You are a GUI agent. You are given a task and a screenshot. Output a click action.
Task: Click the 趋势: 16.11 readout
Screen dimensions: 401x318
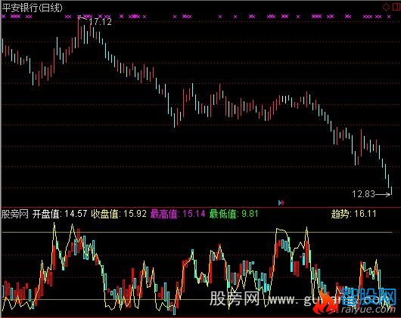point(353,214)
